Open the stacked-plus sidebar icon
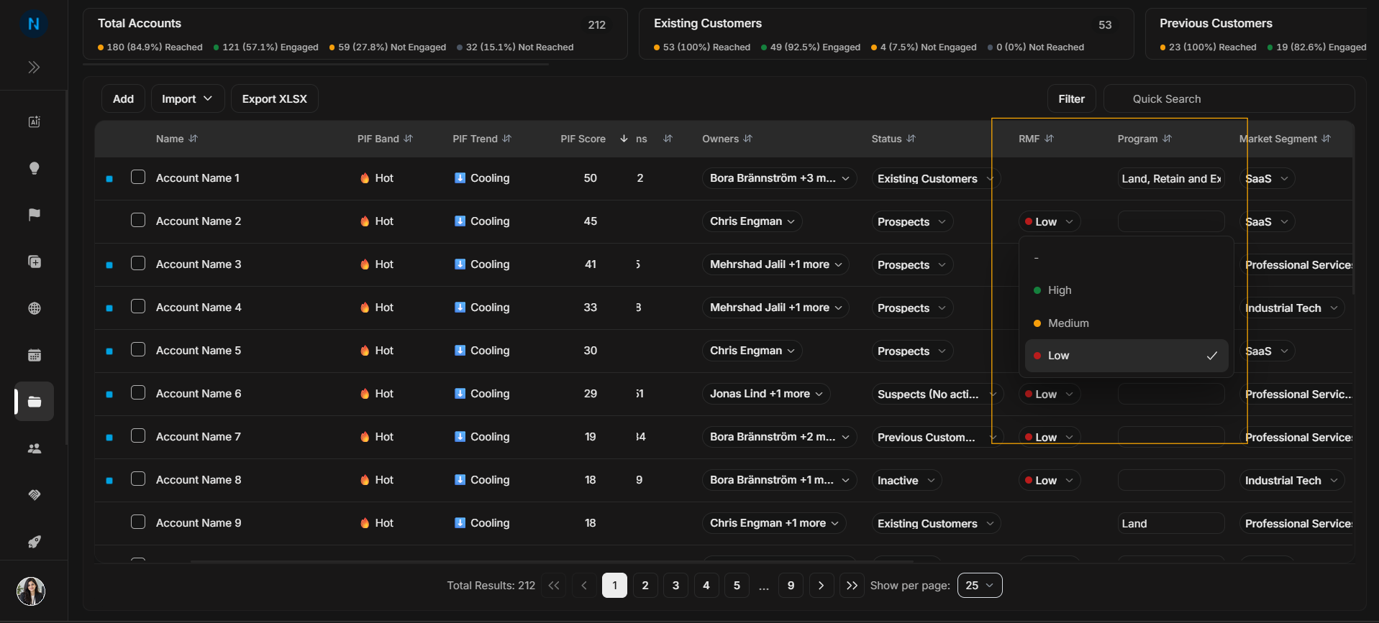Screen dimensions: 1379x623 click(x=34, y=262)
